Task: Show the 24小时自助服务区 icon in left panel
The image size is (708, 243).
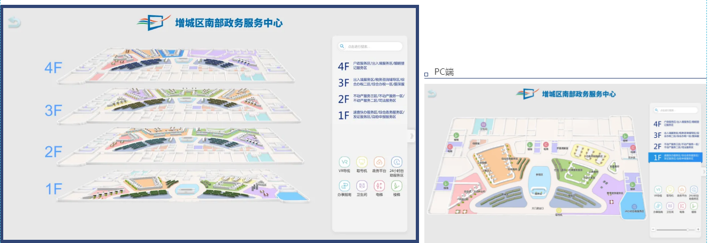Action: (397, 162)
